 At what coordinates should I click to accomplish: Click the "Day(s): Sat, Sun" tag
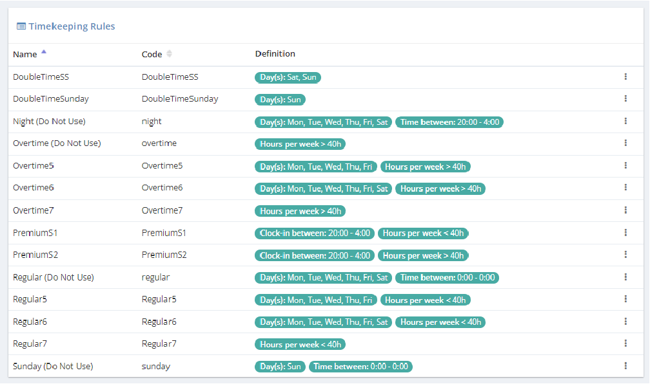point(288,77)
